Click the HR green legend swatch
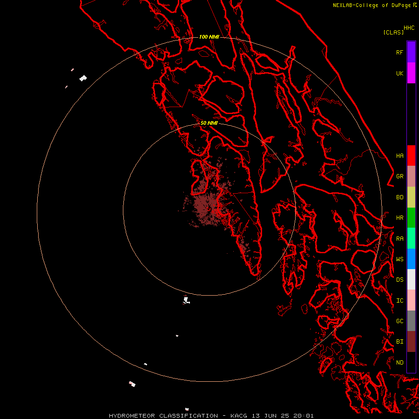 click(411, 218)
